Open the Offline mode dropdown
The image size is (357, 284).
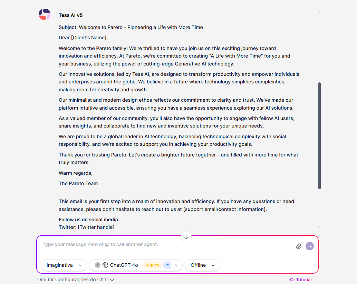click(x=202, y=265)
